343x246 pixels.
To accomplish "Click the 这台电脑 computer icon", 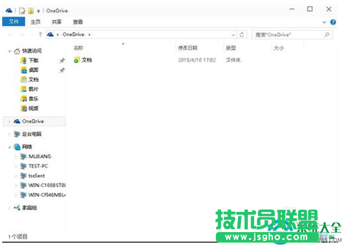I will tap(17, 134).
